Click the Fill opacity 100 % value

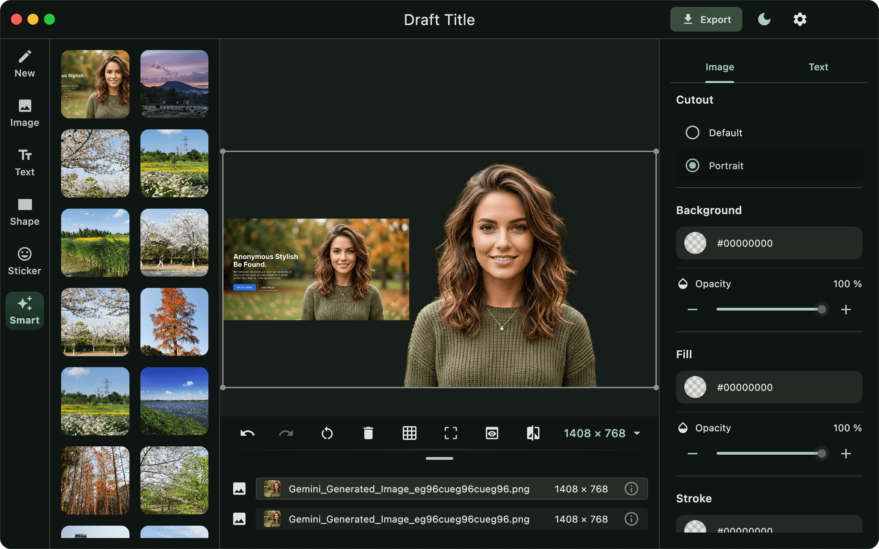pyautogui.click(x=847, y=428)
